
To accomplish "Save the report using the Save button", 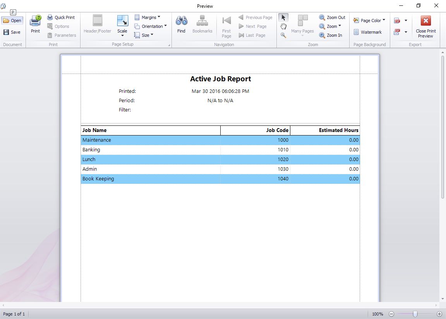I will (x=12, y=32).
